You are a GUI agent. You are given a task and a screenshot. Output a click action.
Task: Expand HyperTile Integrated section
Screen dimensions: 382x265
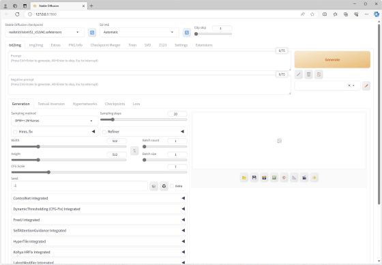(x=99, y=242)
